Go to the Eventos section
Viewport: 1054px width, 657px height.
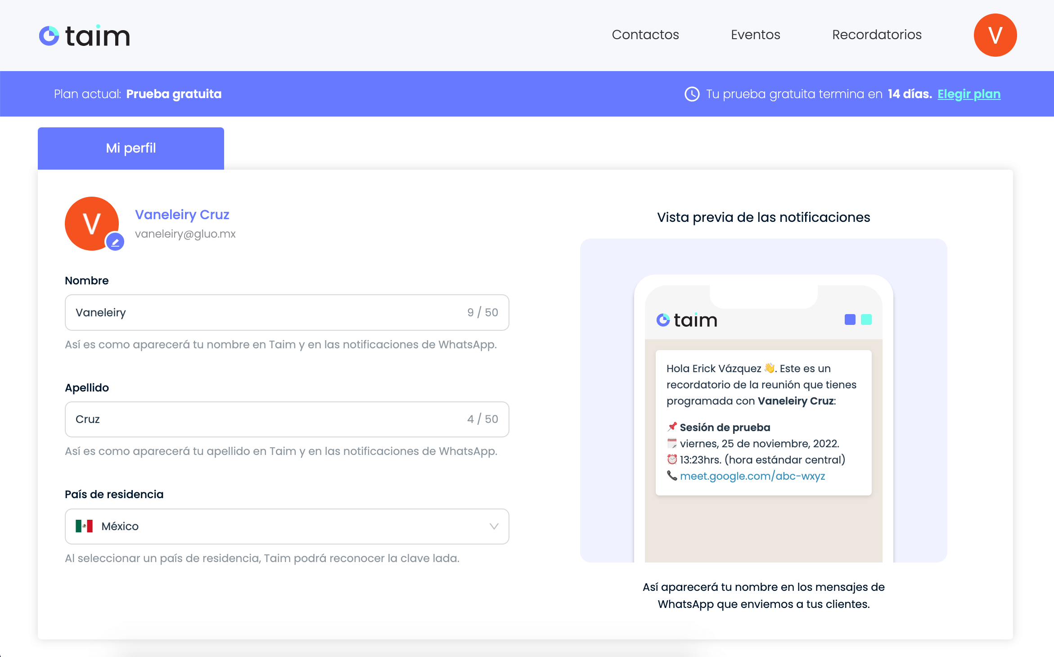pyautogui.click(x=755, y=35)
